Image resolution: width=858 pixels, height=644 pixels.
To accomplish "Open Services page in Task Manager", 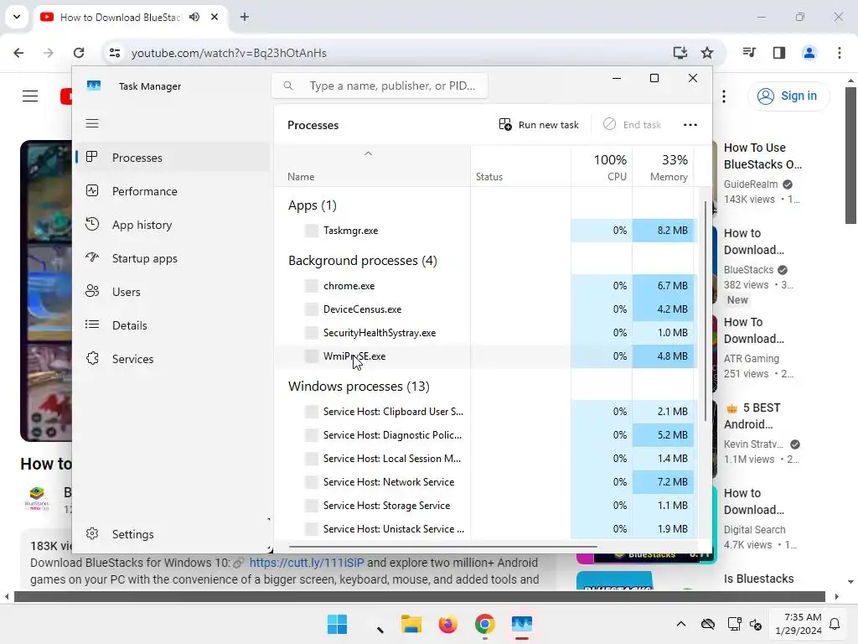I will pyautogui.click(x=173, y=359).
